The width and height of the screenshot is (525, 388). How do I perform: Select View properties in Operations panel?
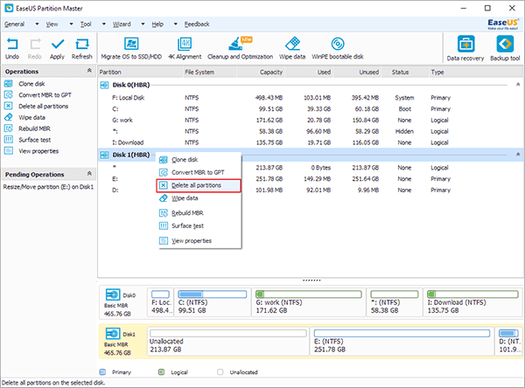point(38,151)
